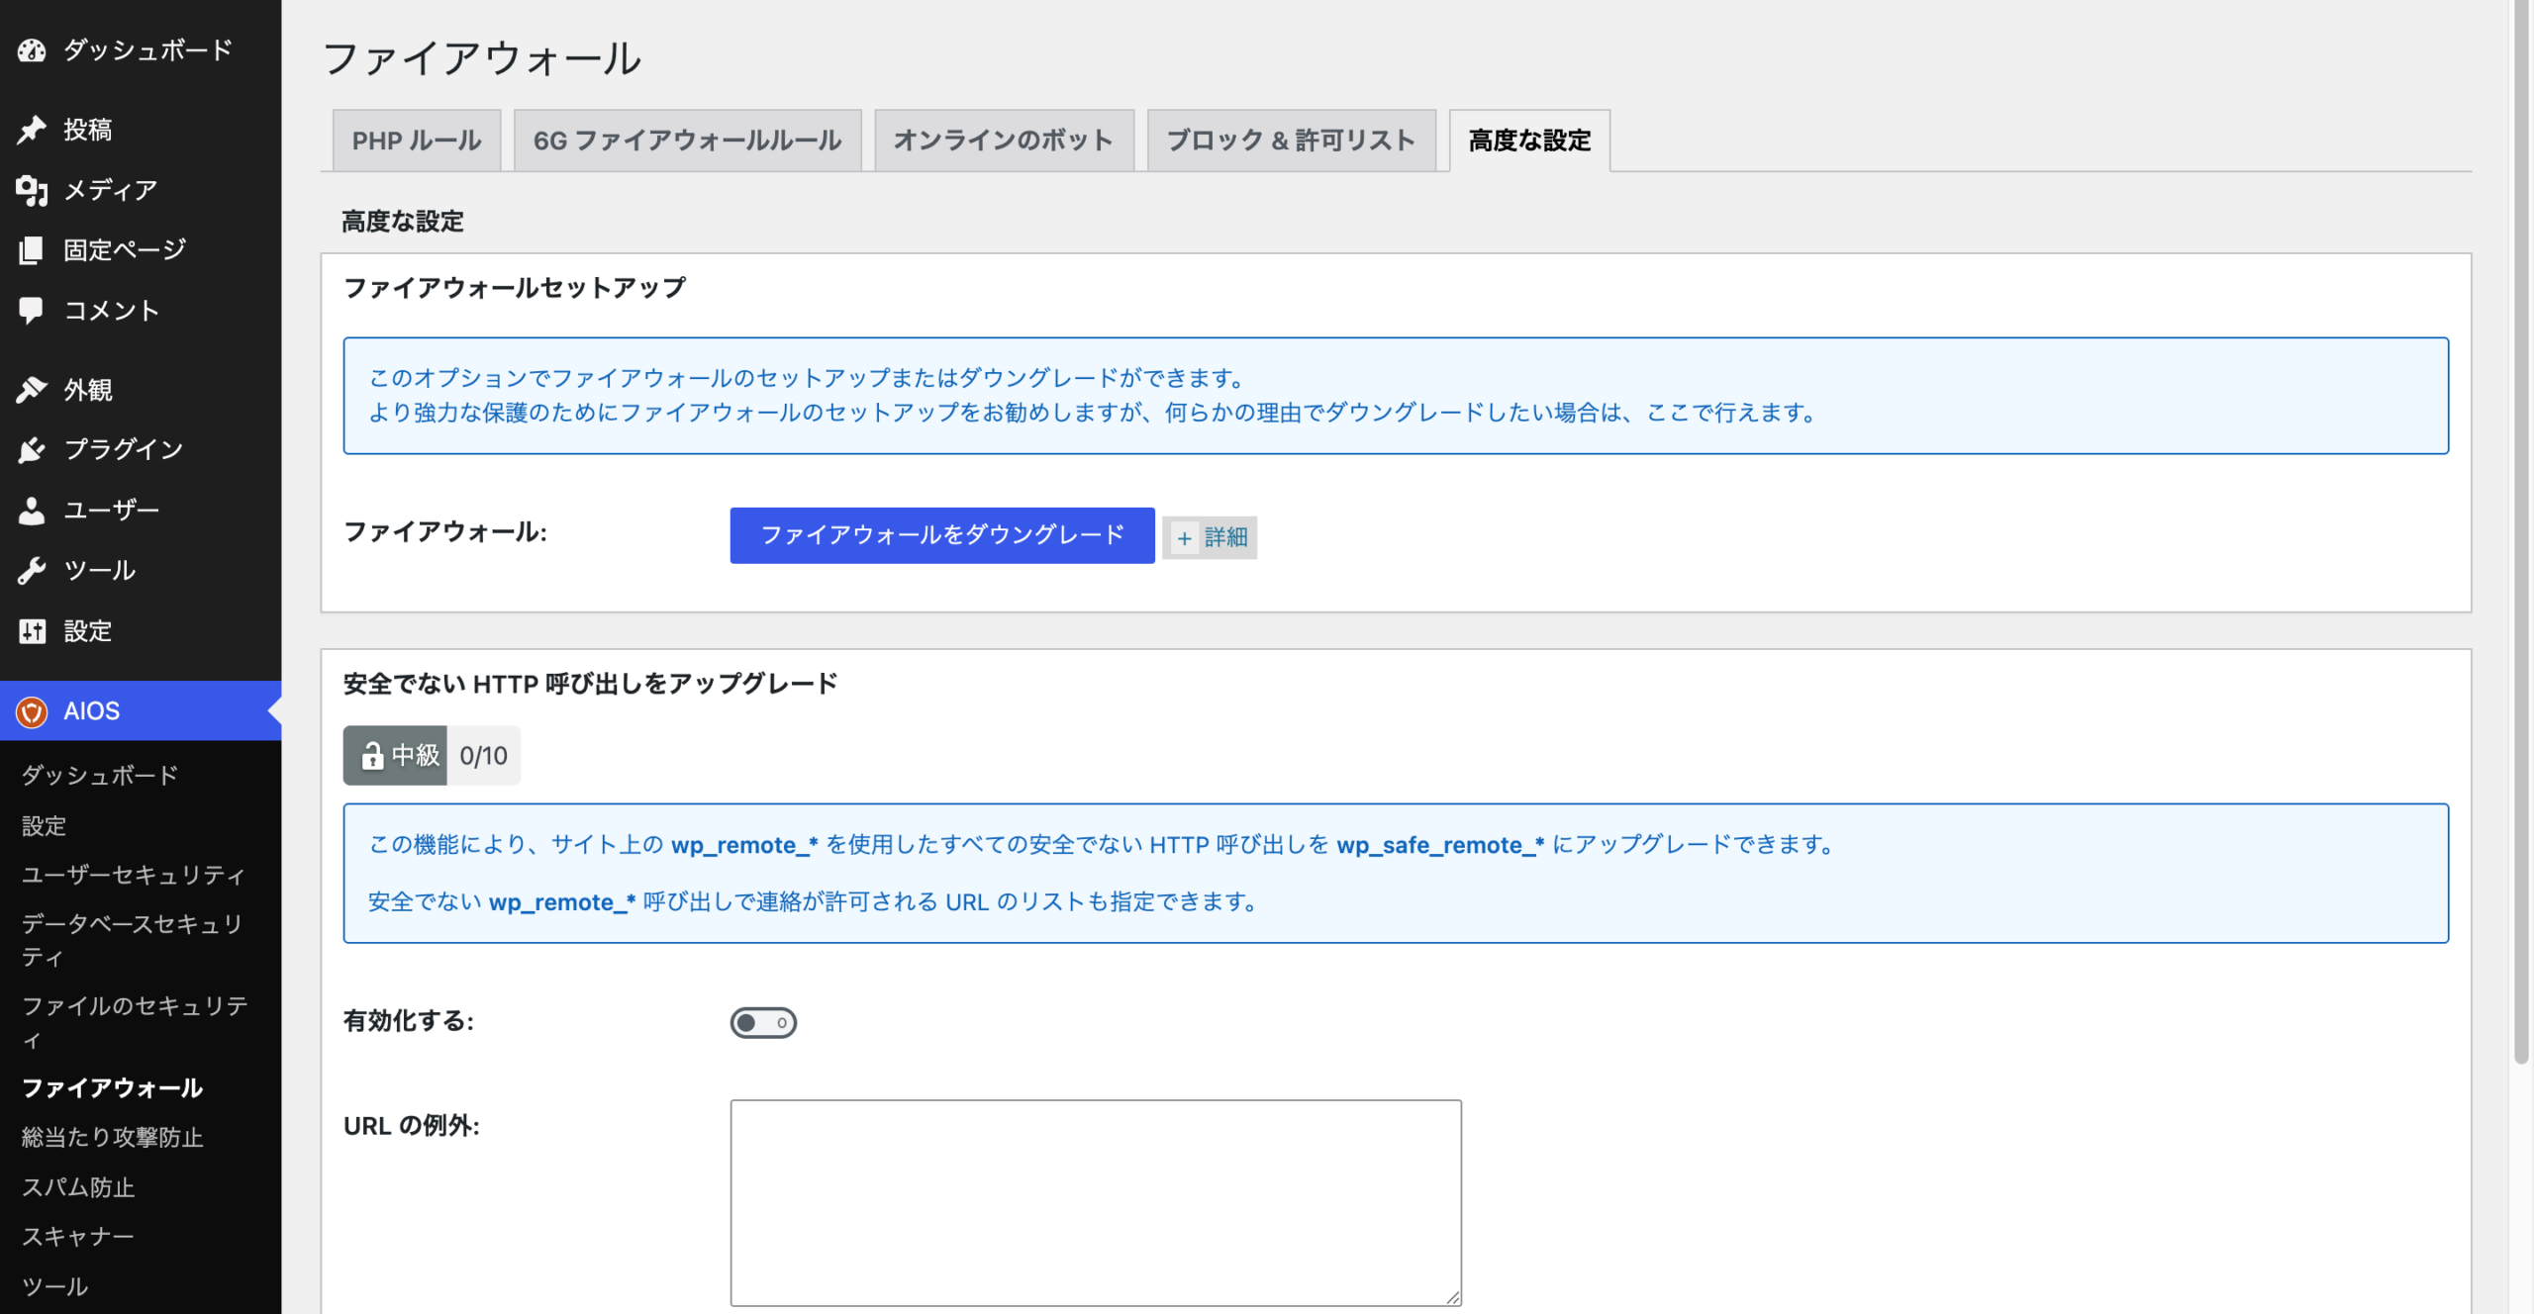
Task: Open the 6G ファイアウォールルール tab
Action: click(687, 141)
